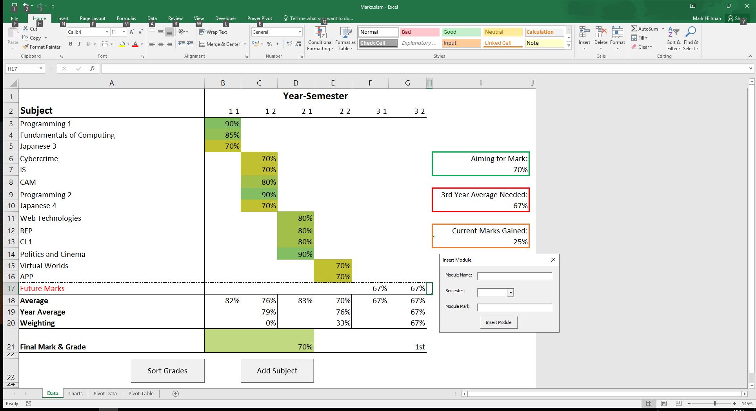Viewport: 756px width, 411px height.
Task: Apply the Good cell style swatch
Action: 462,32
